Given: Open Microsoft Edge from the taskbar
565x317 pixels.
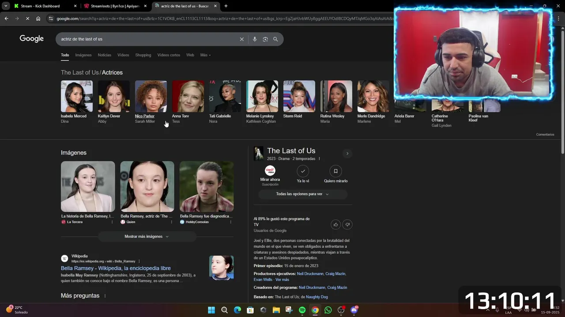Looking at the screenshot, I should pyautogui.click(x=237, y=310).
